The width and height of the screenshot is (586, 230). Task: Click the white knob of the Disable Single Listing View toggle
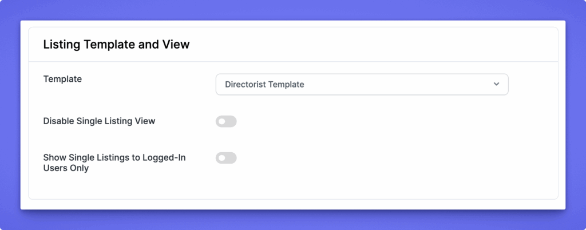(221, 121)
